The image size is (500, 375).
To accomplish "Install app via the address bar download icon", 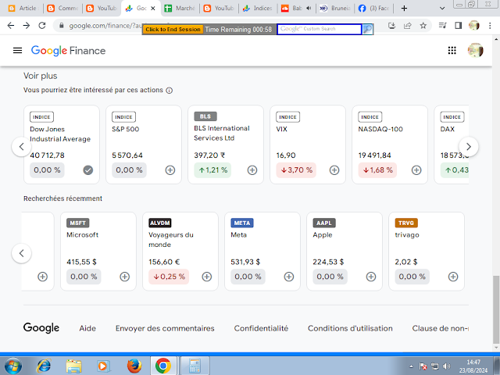I will [x=391, y=26].
